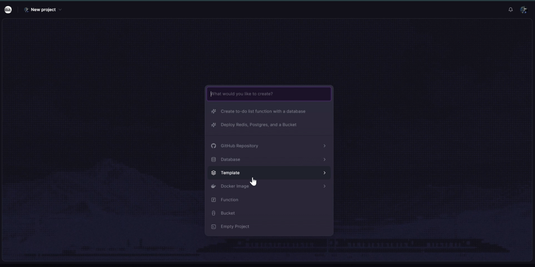Click the Railway logo icon
This screenshot has height=267, width=535.
(x=8, y=10)
